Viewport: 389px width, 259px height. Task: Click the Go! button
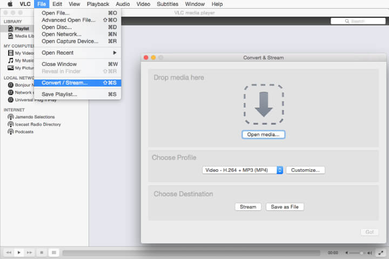click(x=369, y=232)
